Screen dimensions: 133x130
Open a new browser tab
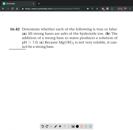39,4
